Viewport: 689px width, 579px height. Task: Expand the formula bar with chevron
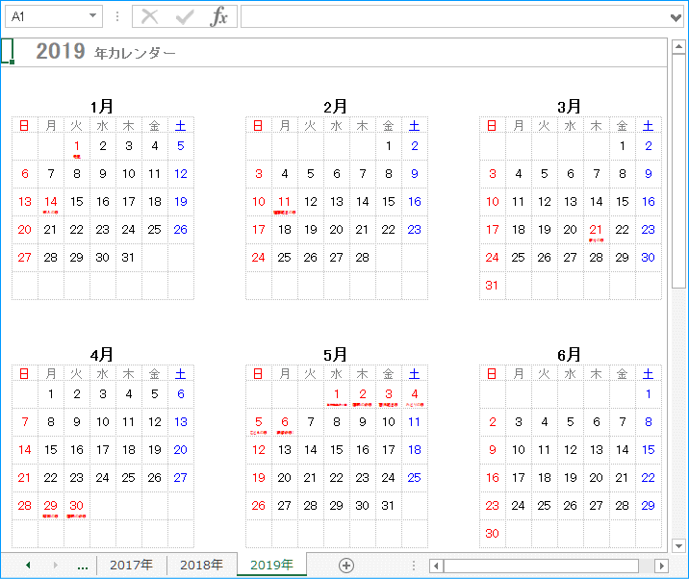point(676,17)
